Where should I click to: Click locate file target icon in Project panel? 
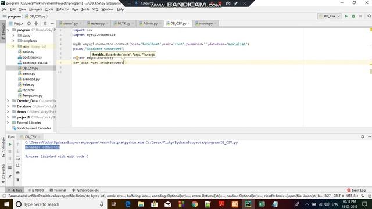(29, 23)
